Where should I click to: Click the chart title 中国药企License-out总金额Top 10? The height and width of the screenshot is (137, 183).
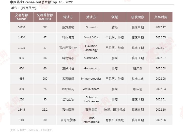pyautogui.click(x=41, y=2)
